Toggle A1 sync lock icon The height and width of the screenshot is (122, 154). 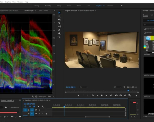[36, 114]
